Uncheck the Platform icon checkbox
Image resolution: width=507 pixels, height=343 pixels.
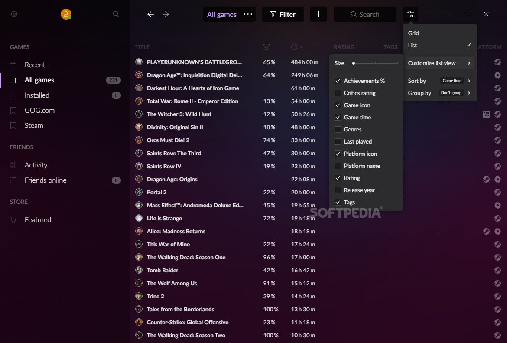pyautogui.click(x=338, y=154)
